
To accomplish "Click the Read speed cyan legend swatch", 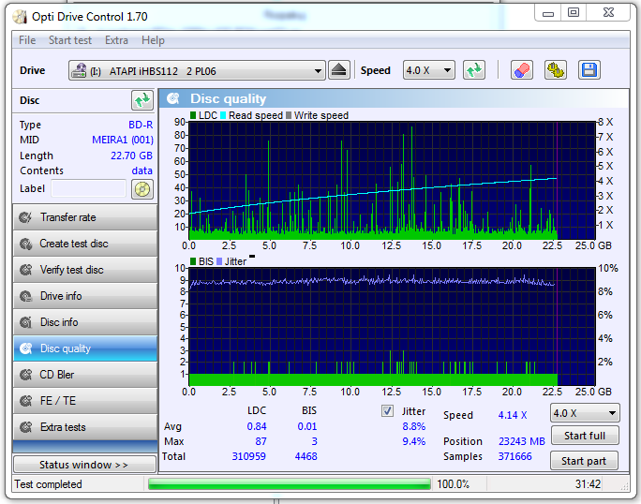I will (223, 115).
